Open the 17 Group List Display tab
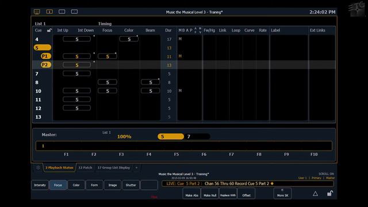368x207 pixels. tap(114, 167)
